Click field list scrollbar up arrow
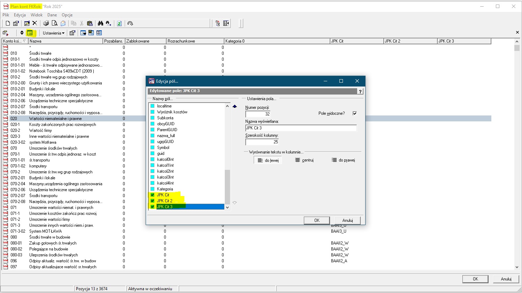Screen dimensions: 522x293 tap(228, 106)
